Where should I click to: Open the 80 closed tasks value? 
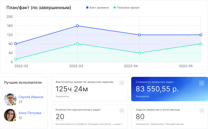point(140,117)
